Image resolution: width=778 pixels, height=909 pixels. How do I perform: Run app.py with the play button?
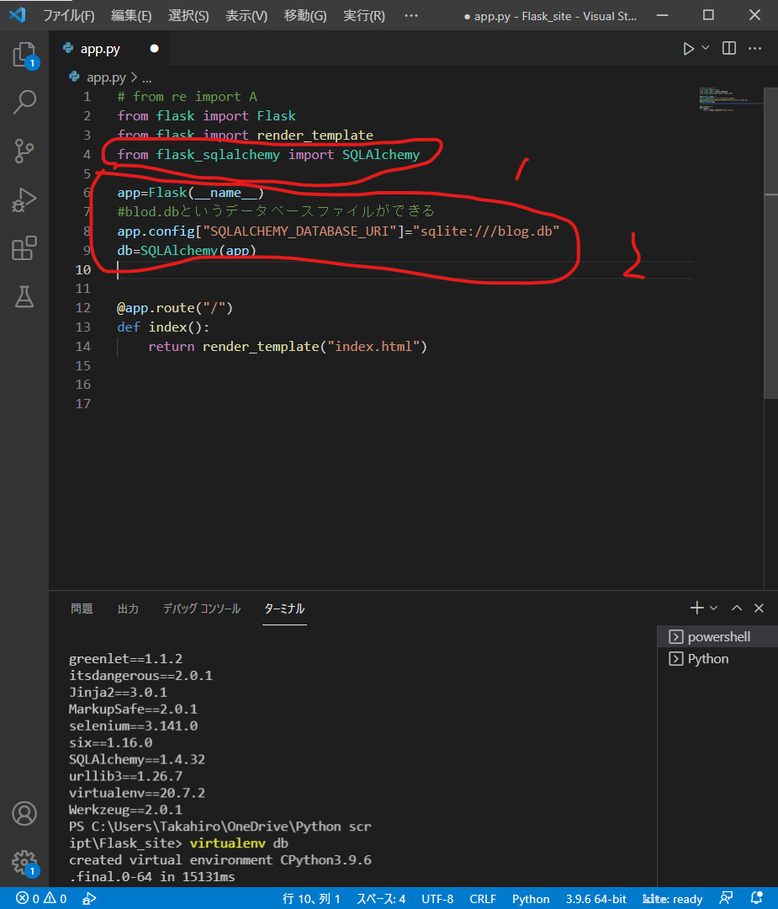tap(688, 49)
